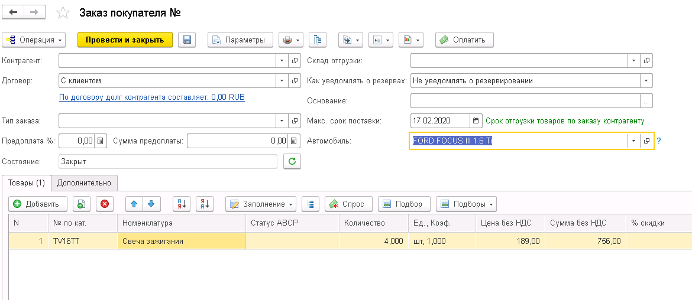Image resolution: width=692 pixels, height=300 pixels.
Task: Click into the Контрагент input field
Action: [167, 61]
